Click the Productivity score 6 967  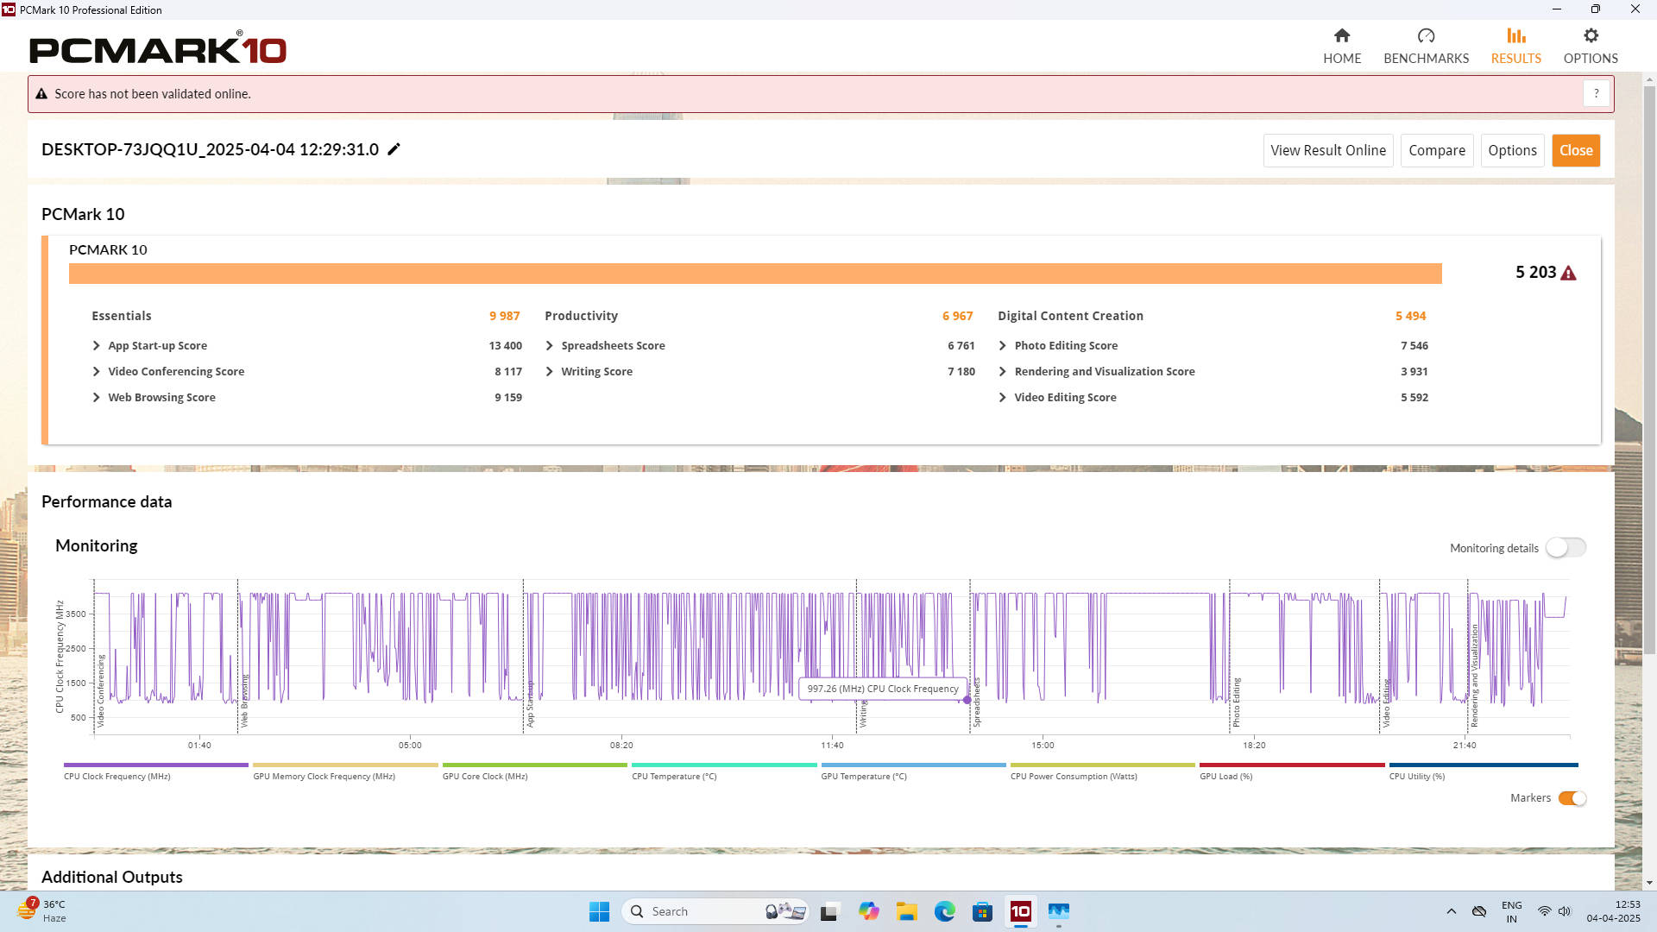click(957, 316)
